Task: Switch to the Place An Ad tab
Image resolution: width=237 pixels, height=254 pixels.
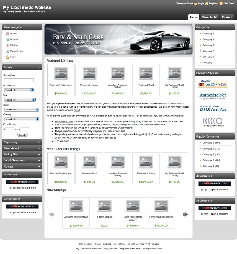Action: click(210, 17)
